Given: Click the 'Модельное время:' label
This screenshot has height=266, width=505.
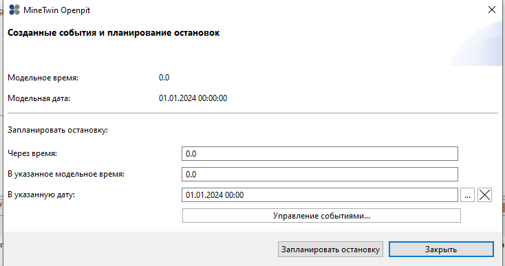Looking at the screenshot, I should point(43,78).
